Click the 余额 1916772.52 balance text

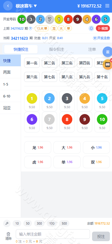98,223
